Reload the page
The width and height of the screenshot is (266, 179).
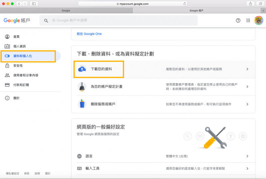185,4
